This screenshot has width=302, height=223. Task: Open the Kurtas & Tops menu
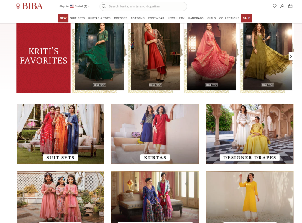99,18
